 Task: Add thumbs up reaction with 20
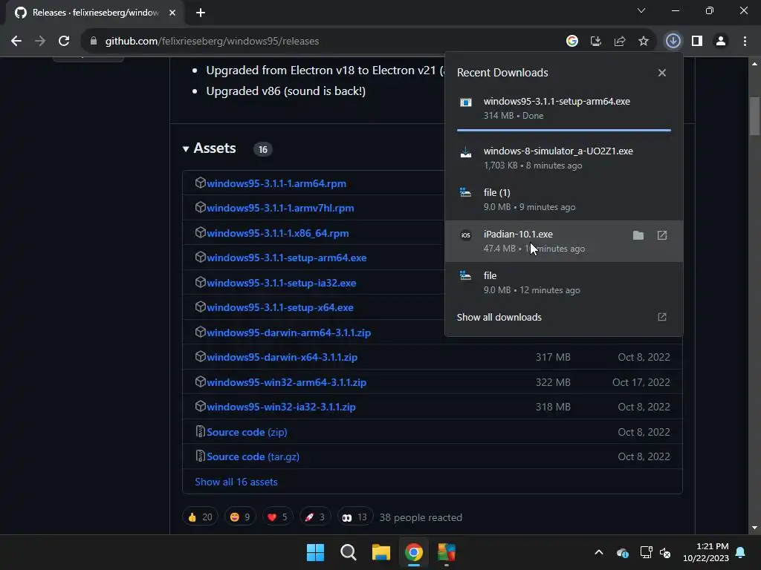coord(200,517)
